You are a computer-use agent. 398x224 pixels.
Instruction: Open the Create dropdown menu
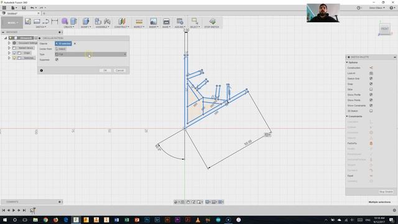(x=69, y=27)
